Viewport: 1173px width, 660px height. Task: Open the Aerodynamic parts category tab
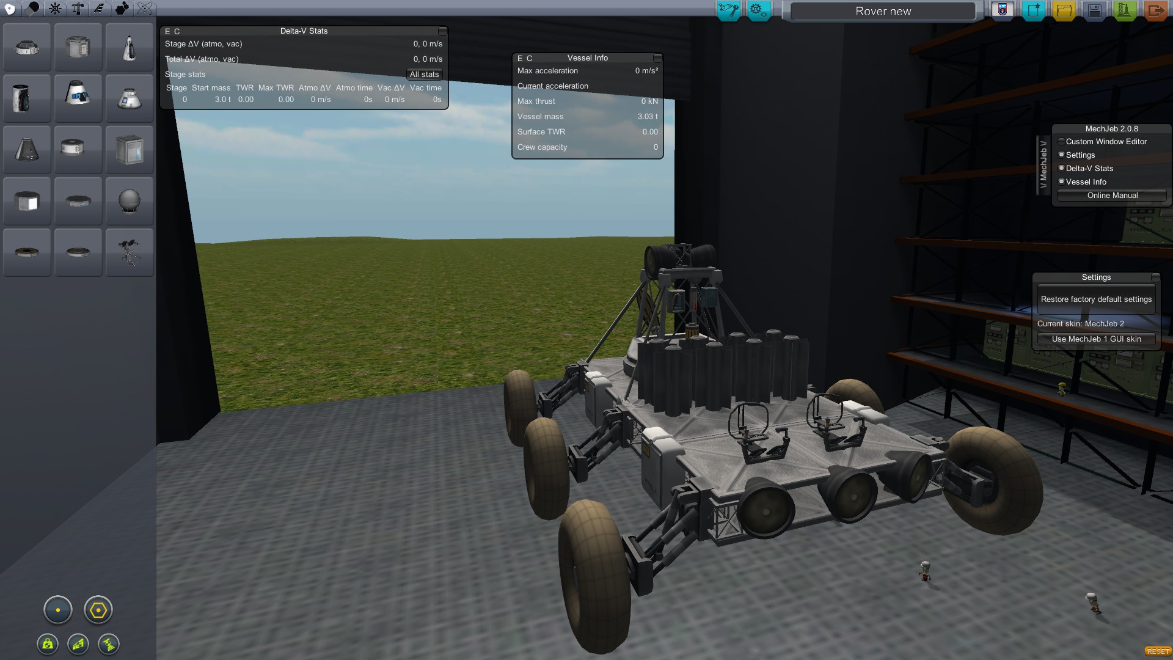coord(99,9)
